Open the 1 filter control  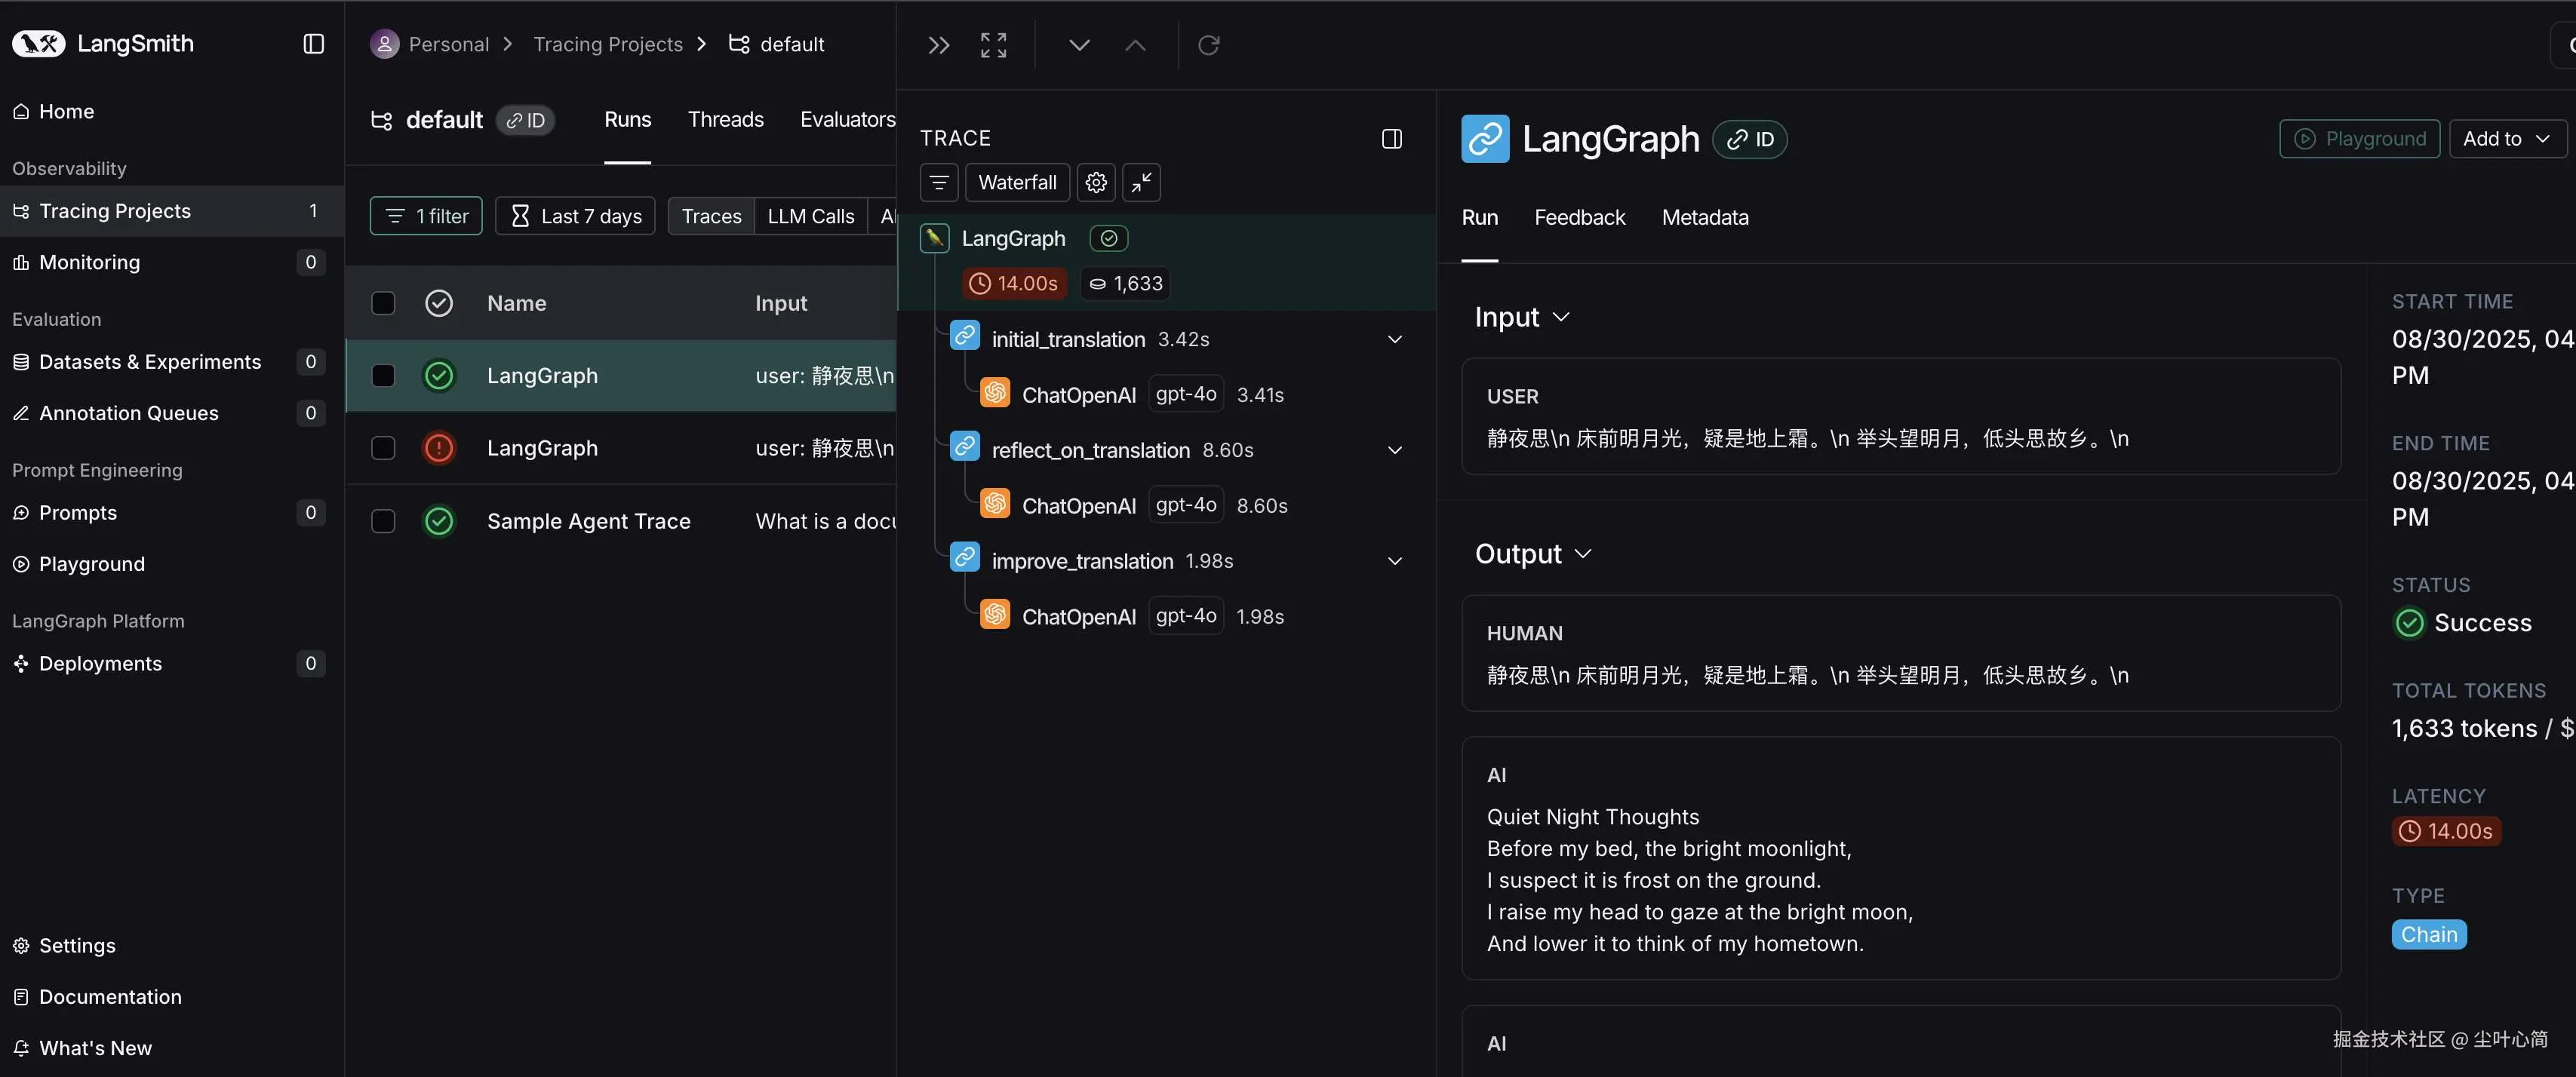point(426,216)
